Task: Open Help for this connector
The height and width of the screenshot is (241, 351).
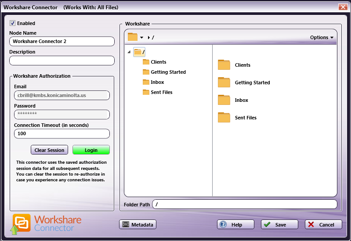Action: point(235,224)
